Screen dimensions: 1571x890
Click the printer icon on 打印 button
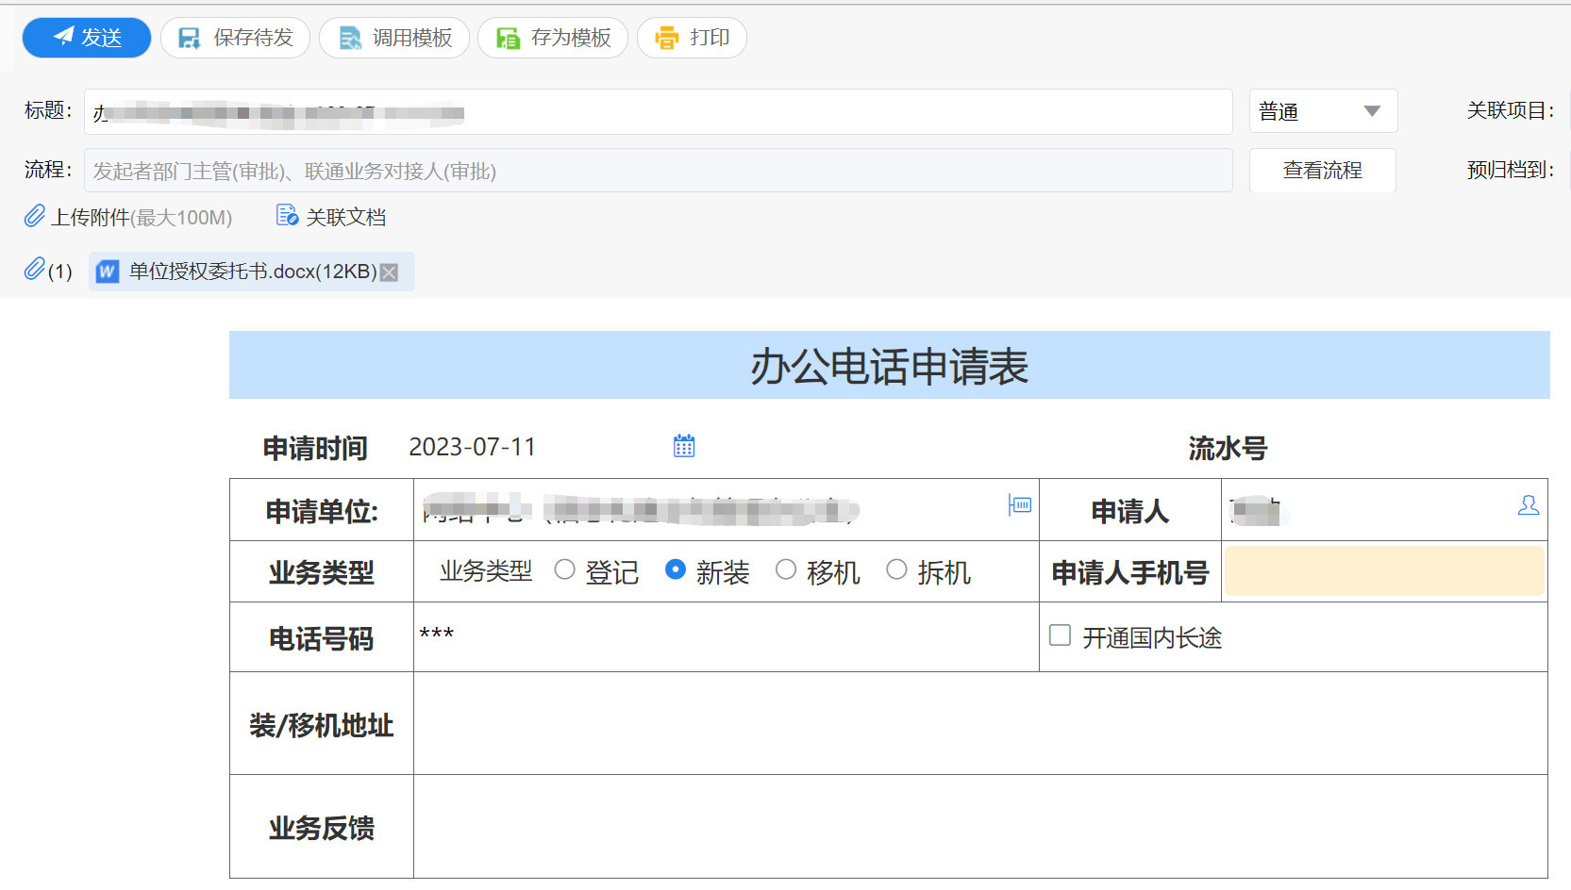tap(666, 37)
